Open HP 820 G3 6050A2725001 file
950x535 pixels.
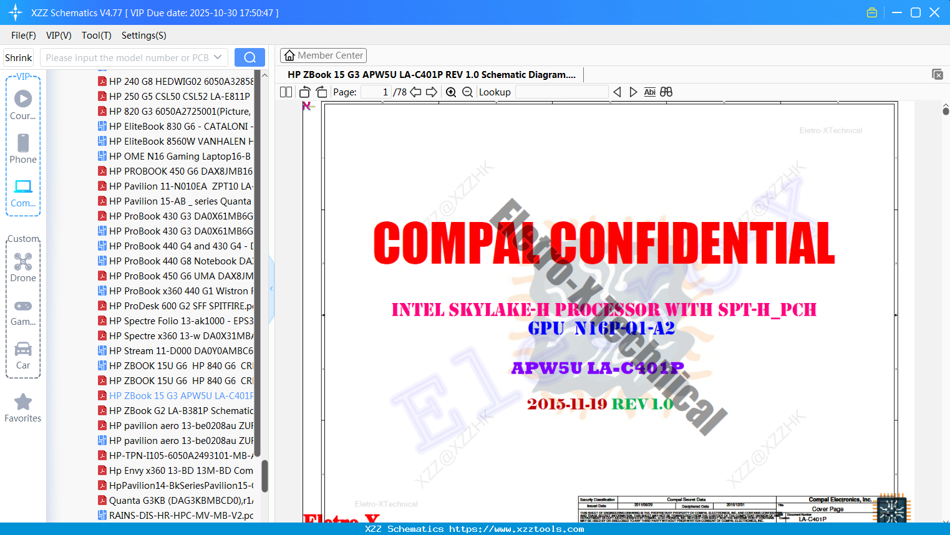(x=176, y=111)
